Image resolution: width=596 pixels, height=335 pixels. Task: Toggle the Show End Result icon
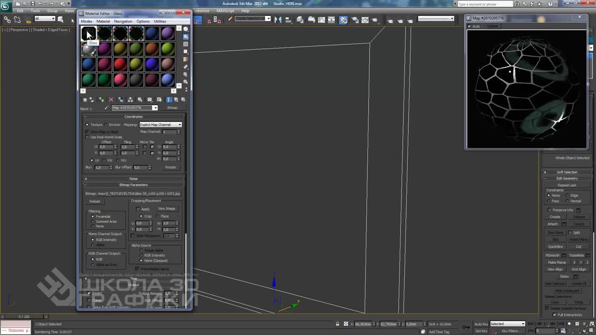coord(169,100)
